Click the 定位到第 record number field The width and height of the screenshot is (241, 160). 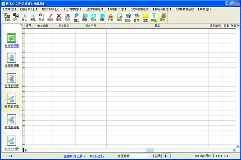point(140,156)
